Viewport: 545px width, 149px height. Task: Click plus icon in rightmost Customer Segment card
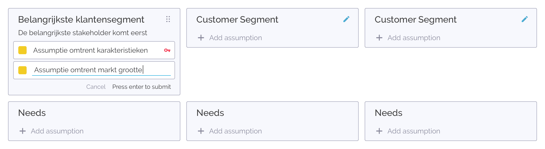click(379, 38)
